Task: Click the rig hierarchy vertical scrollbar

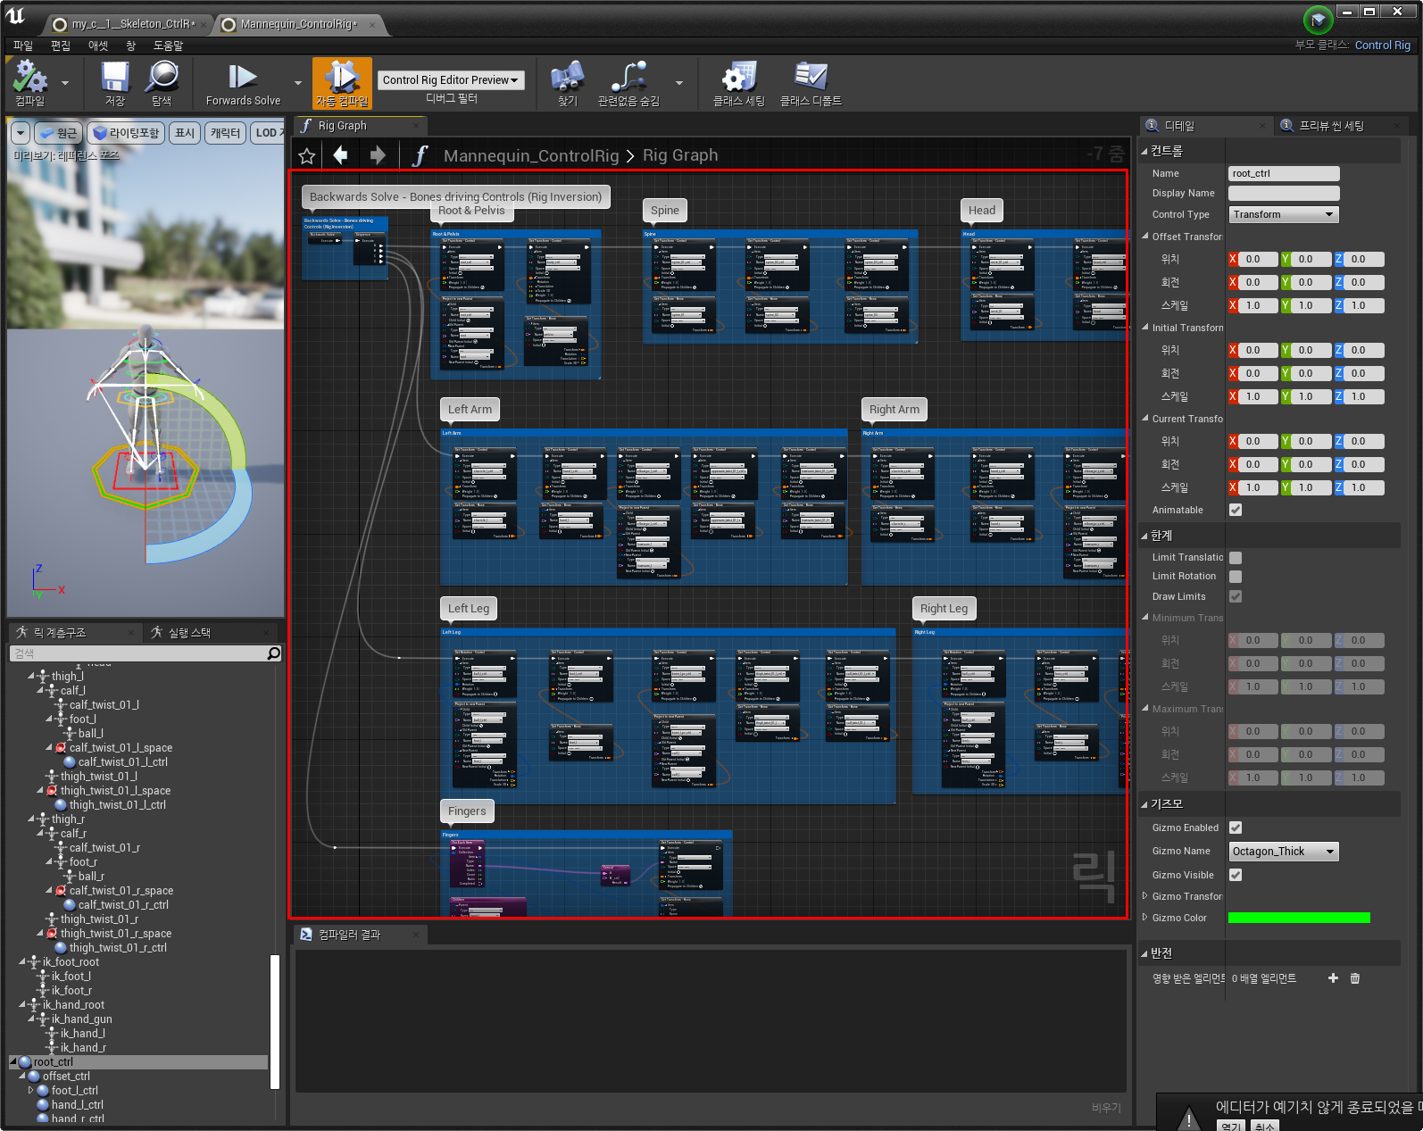Action: point(275,1022)
